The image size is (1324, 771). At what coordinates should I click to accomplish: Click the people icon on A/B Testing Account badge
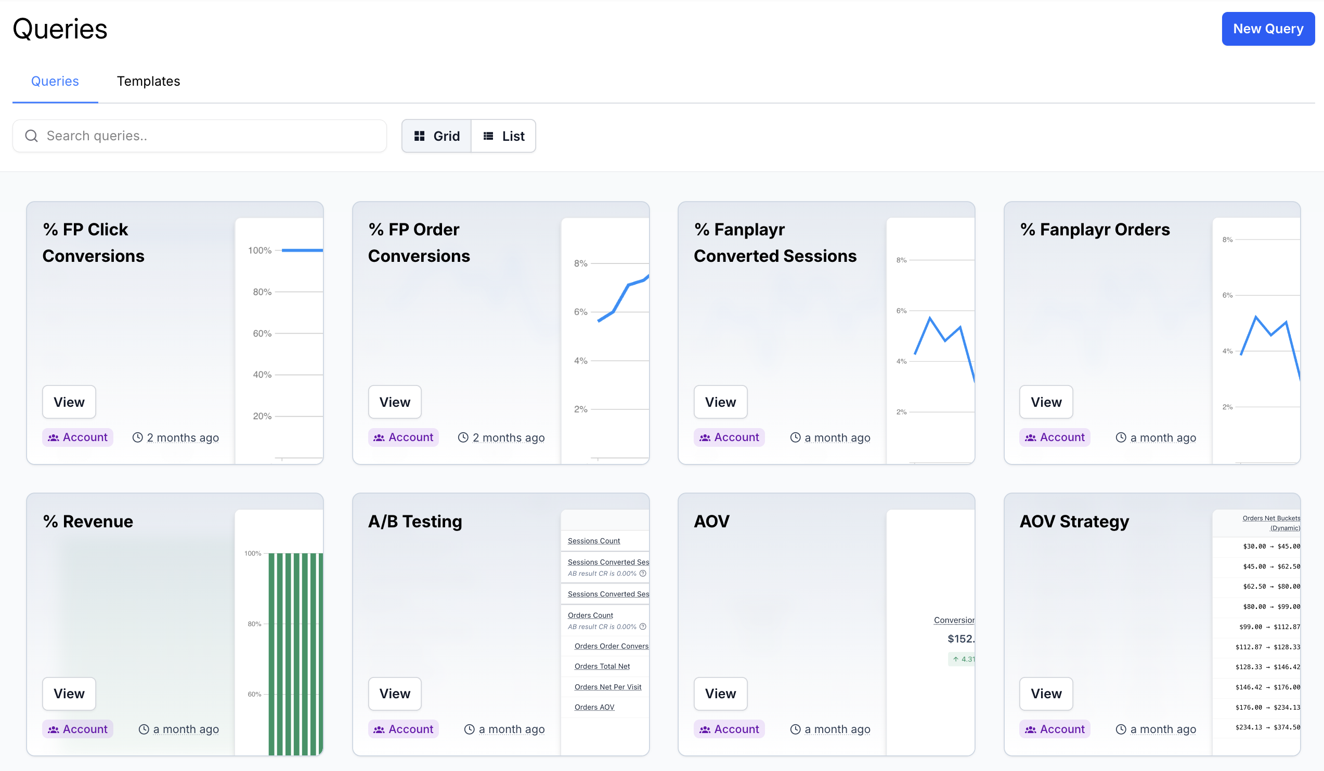[x=379, y=729]
